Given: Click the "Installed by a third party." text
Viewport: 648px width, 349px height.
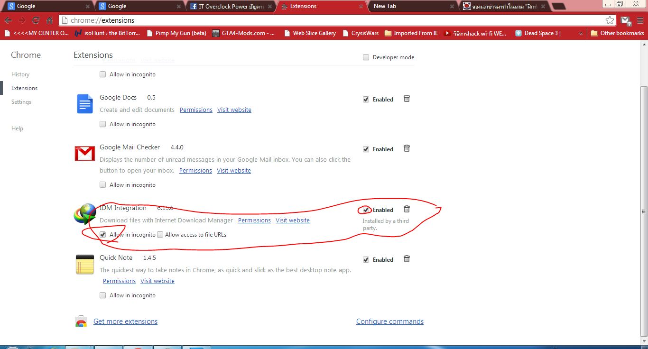Looking at the screenshot, I should (386, 224).
